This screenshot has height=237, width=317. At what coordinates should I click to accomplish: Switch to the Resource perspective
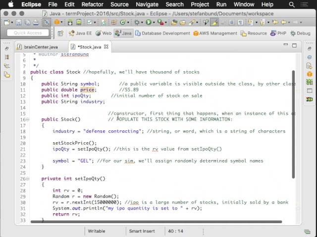coord(254,33)
